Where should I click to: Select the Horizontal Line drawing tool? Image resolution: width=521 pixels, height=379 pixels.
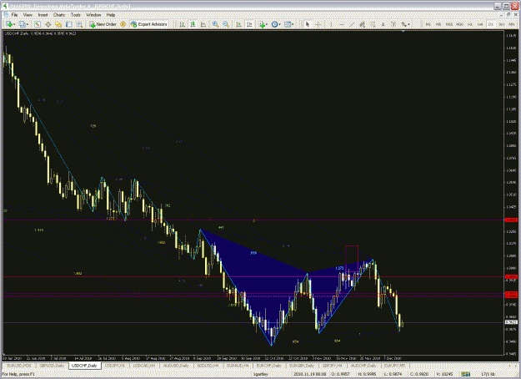click(x=342, y=24)
